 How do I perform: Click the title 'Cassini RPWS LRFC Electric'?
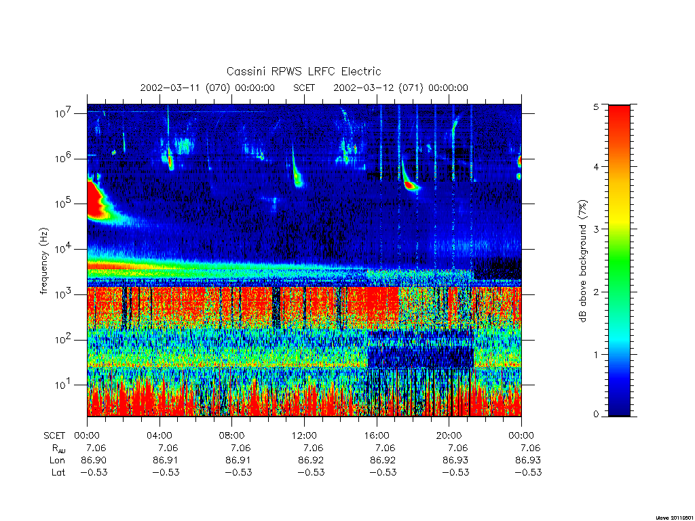(303, 71)
